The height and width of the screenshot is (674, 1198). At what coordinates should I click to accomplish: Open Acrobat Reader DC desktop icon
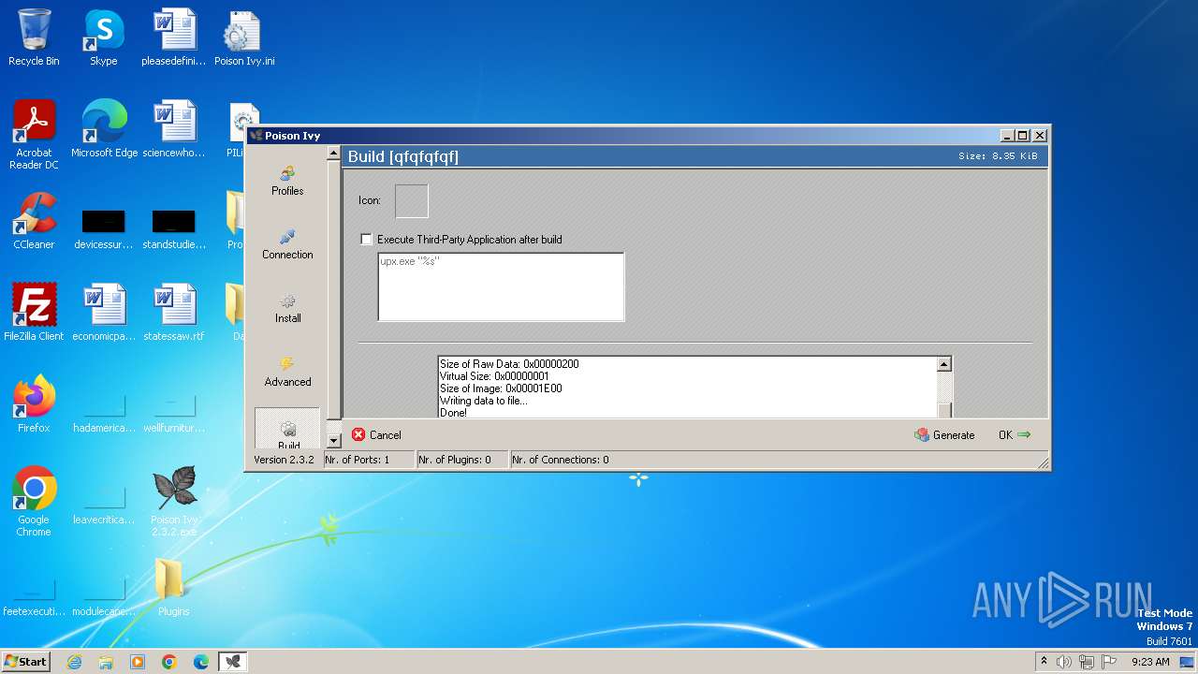pos(34,135)
